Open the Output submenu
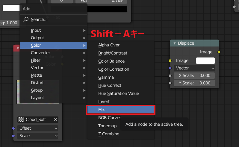This screenshot has height=147, width=239. [53, 38]
